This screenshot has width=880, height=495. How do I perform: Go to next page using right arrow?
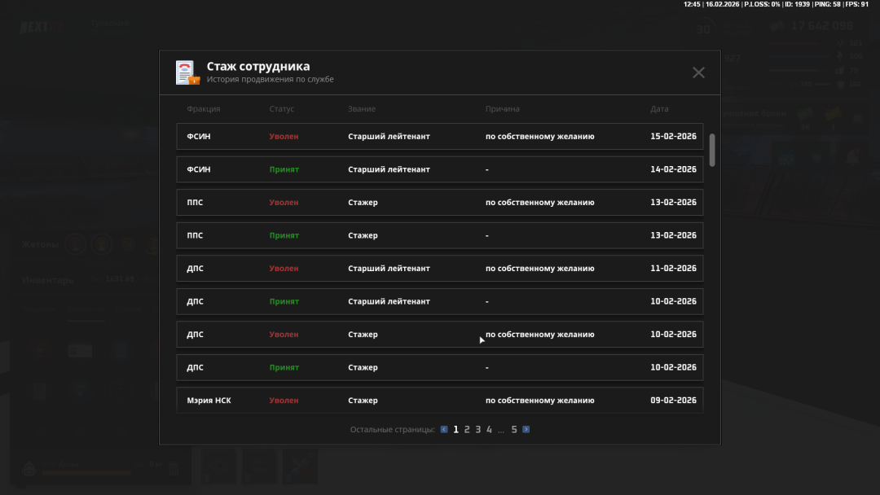point(526,429)
